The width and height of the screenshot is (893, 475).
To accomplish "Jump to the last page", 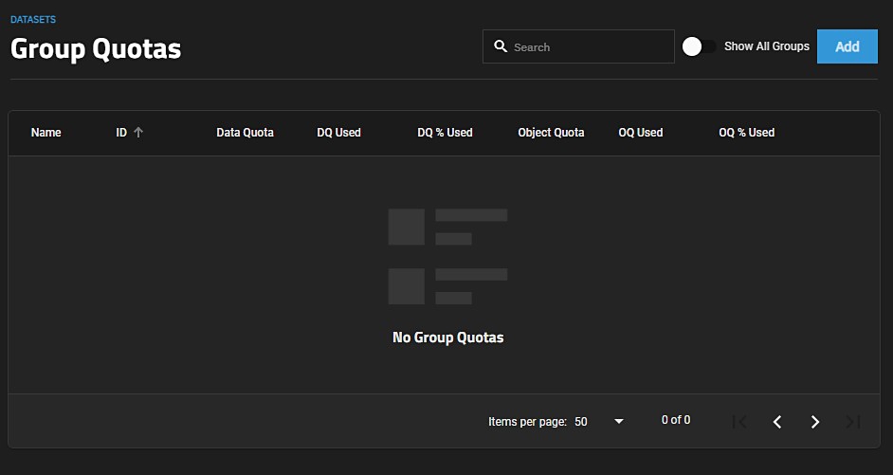I will click(x=853, y=422).
